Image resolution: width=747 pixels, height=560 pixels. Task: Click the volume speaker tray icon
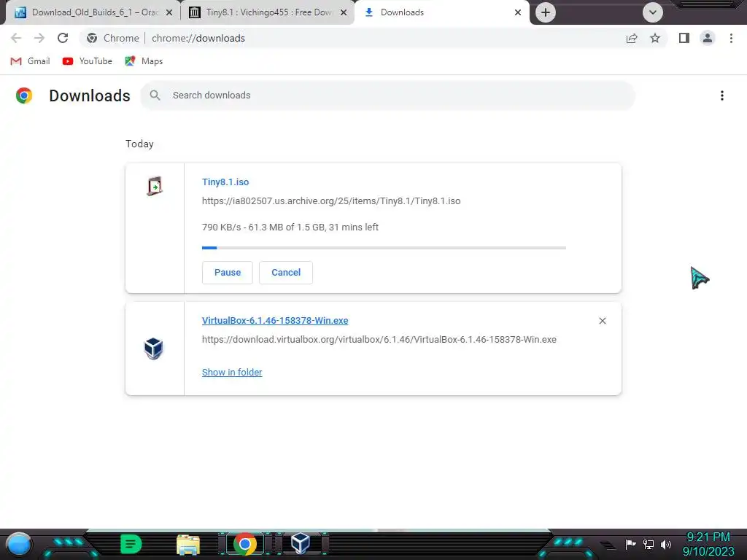666,544
